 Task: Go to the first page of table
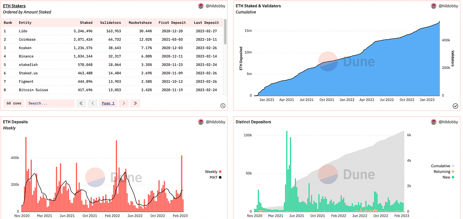click(x=81, y=103)
